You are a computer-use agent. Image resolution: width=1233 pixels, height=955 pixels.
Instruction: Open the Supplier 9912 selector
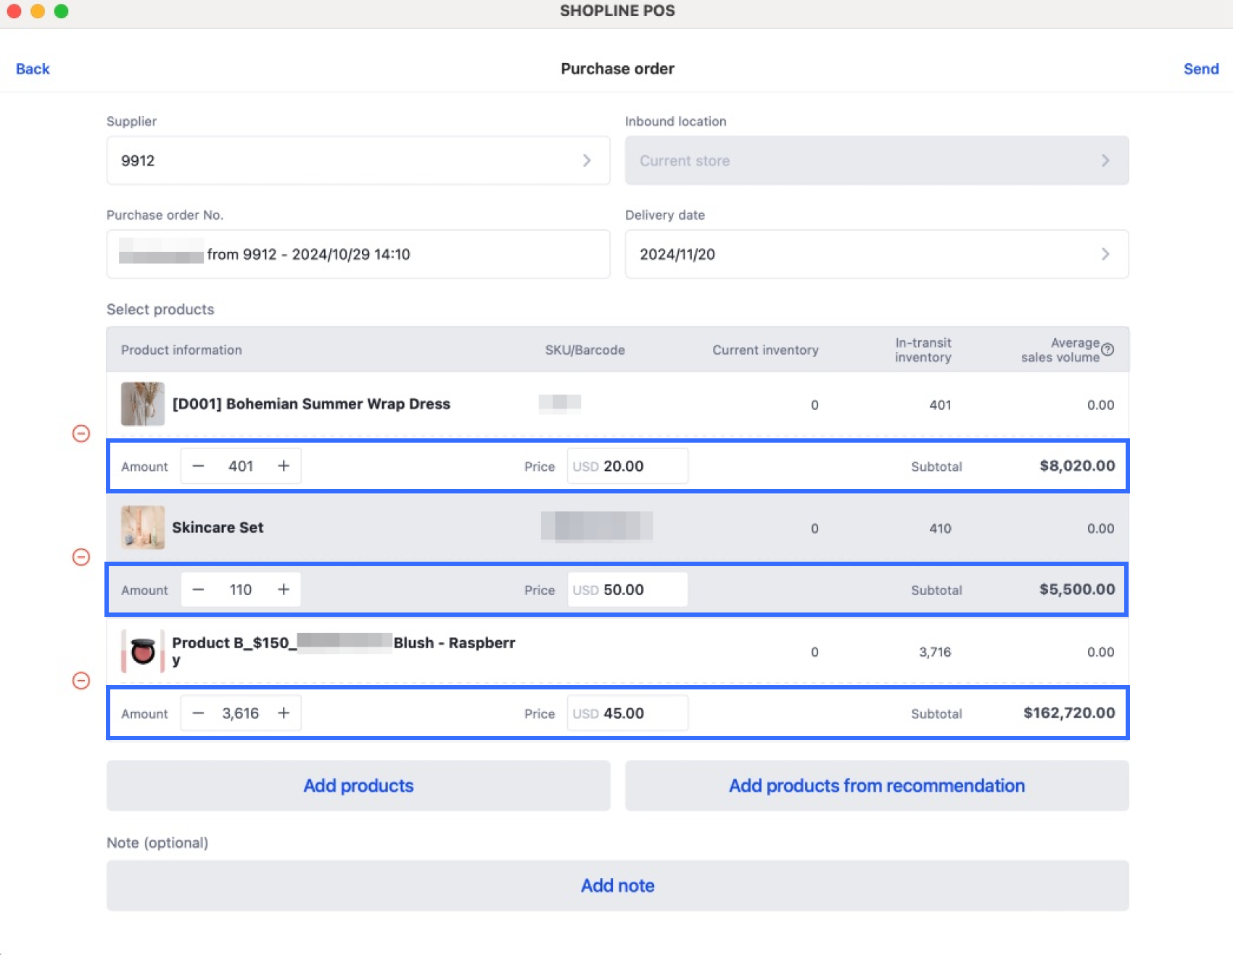coord(358,160)
